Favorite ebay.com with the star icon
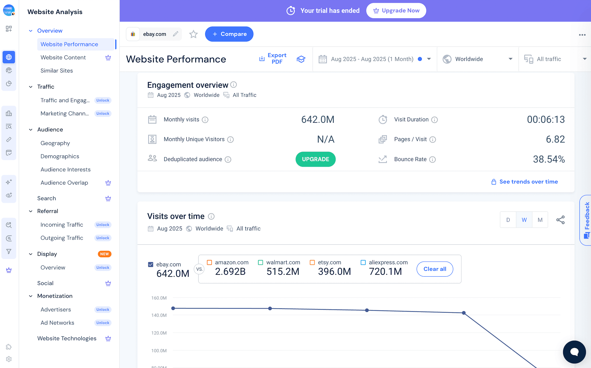Viewport: 591px width, 368px height. [x=193, y=34]
